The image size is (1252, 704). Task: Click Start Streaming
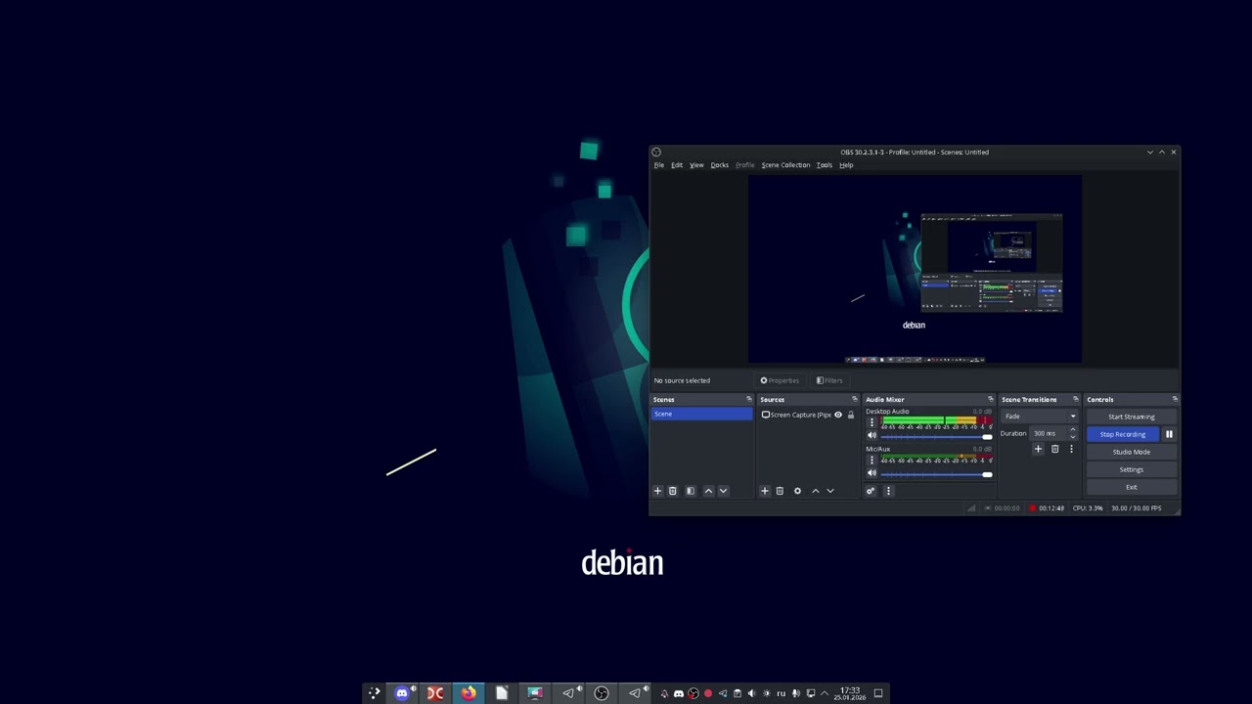pos(1131,417)
